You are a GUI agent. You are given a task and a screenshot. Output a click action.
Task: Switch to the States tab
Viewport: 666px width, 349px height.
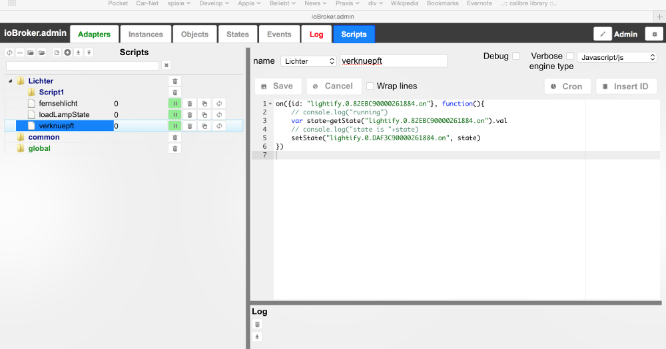tap(238, 35)
